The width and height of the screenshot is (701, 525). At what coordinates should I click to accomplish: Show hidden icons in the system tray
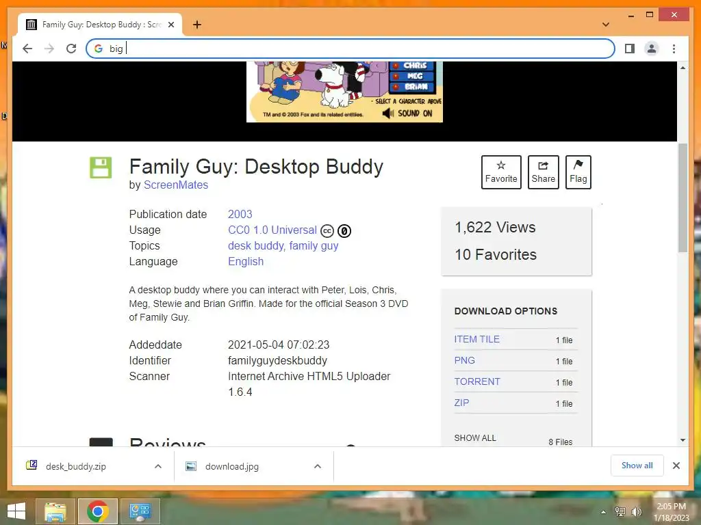click(x=603, y=512)
